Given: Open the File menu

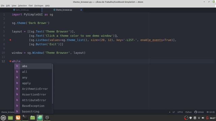Looking at the screenshot, I should click(2, 6).
